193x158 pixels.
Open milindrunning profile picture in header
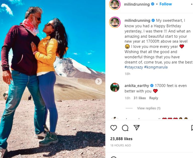click(x=115, y=5)
